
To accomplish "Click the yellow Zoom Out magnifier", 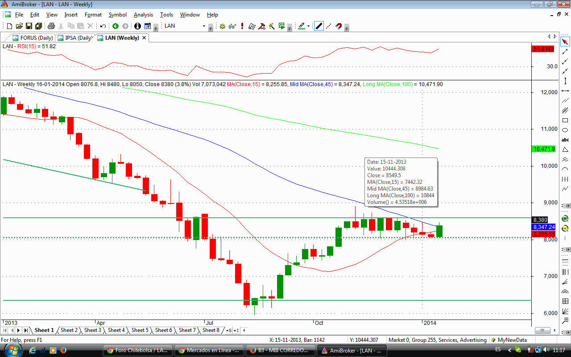I will 565,228.
